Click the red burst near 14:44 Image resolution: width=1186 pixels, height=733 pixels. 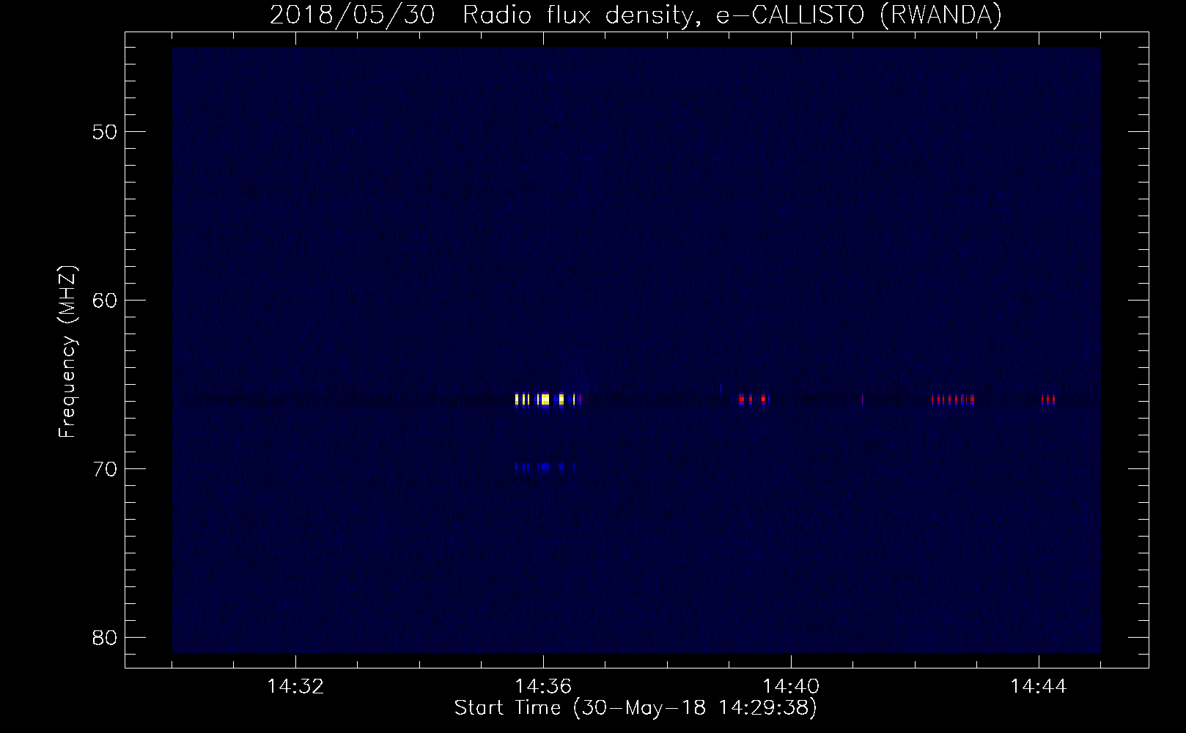click(1048, 399)
